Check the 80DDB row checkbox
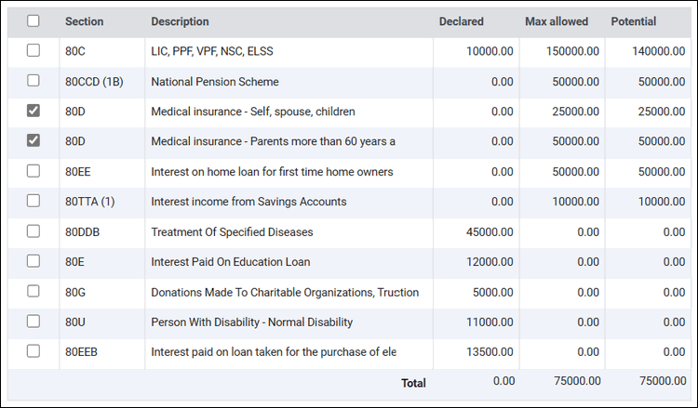 (x=34, y=231)
